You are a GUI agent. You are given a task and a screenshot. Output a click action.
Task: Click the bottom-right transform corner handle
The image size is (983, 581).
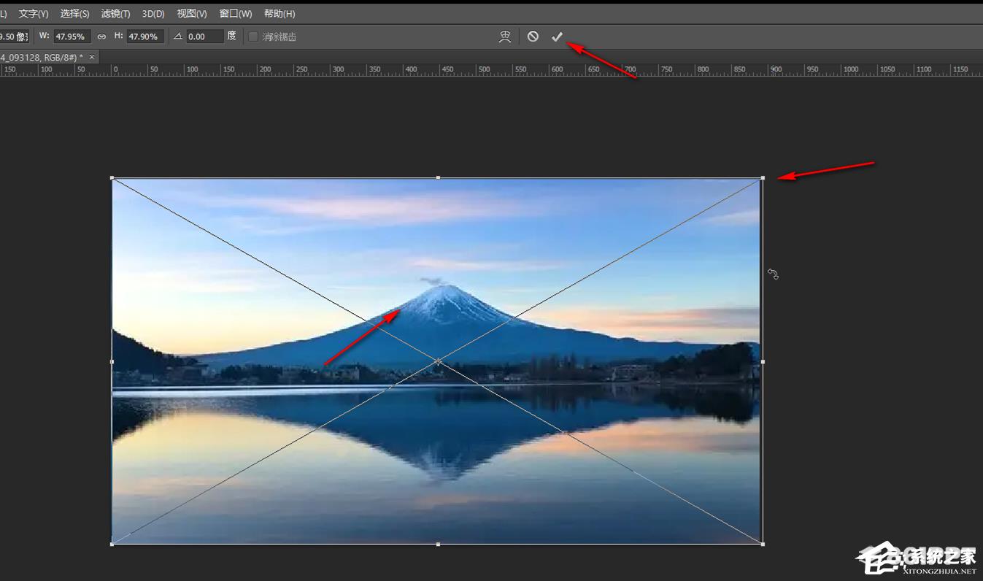763,544
